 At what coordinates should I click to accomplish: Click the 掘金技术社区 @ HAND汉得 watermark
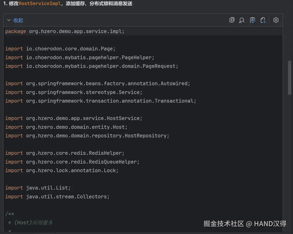tap(245, 224)
